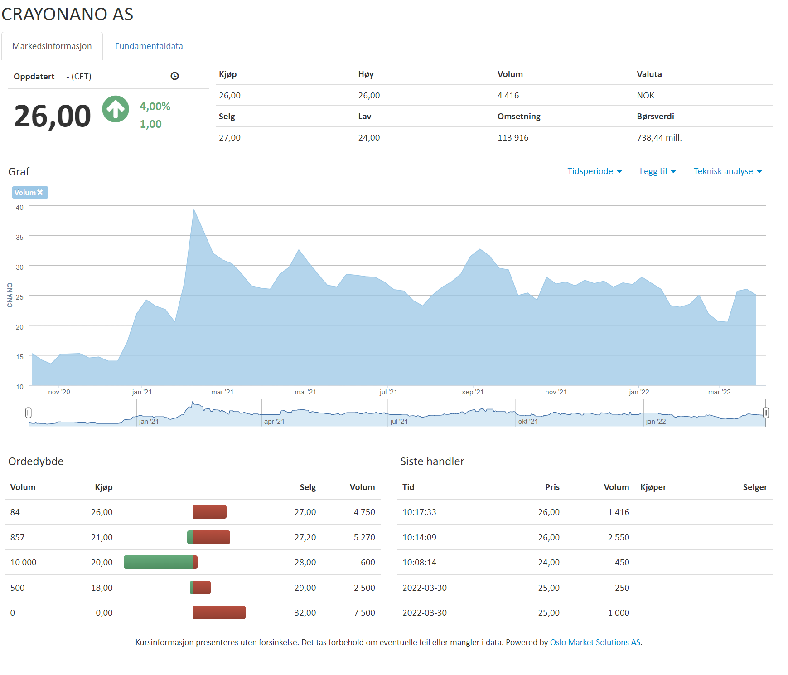Select the Markedsinformasjon tab

point(52,46)
